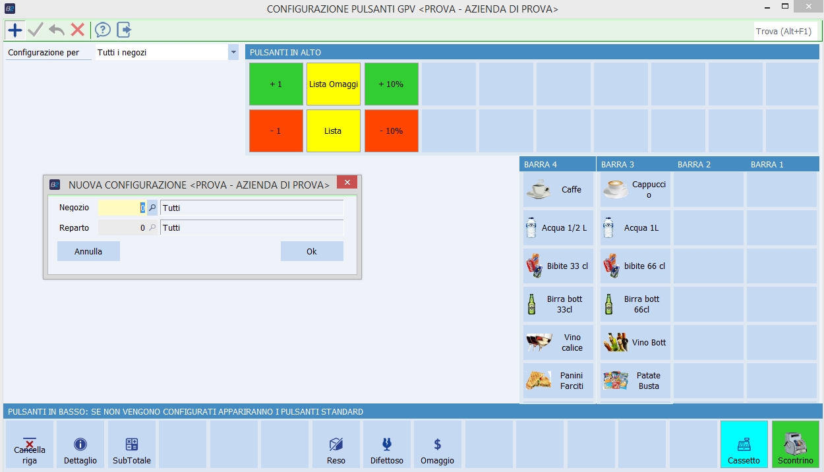The width and height of the screenshot is (824, 472).
Task: Select the Panini Farciti product button
Action: pyautogui.click(x=558, y=381)
